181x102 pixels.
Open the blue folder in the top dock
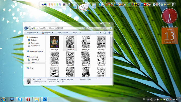[x=60, y=5]
